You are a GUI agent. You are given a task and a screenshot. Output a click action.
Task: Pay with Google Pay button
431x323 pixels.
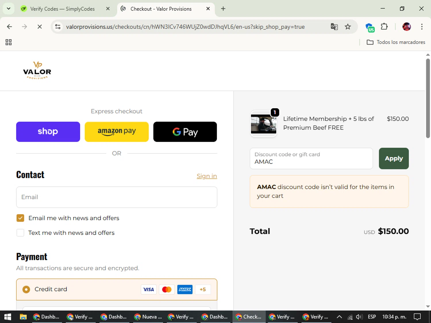[x=185, y=132]
